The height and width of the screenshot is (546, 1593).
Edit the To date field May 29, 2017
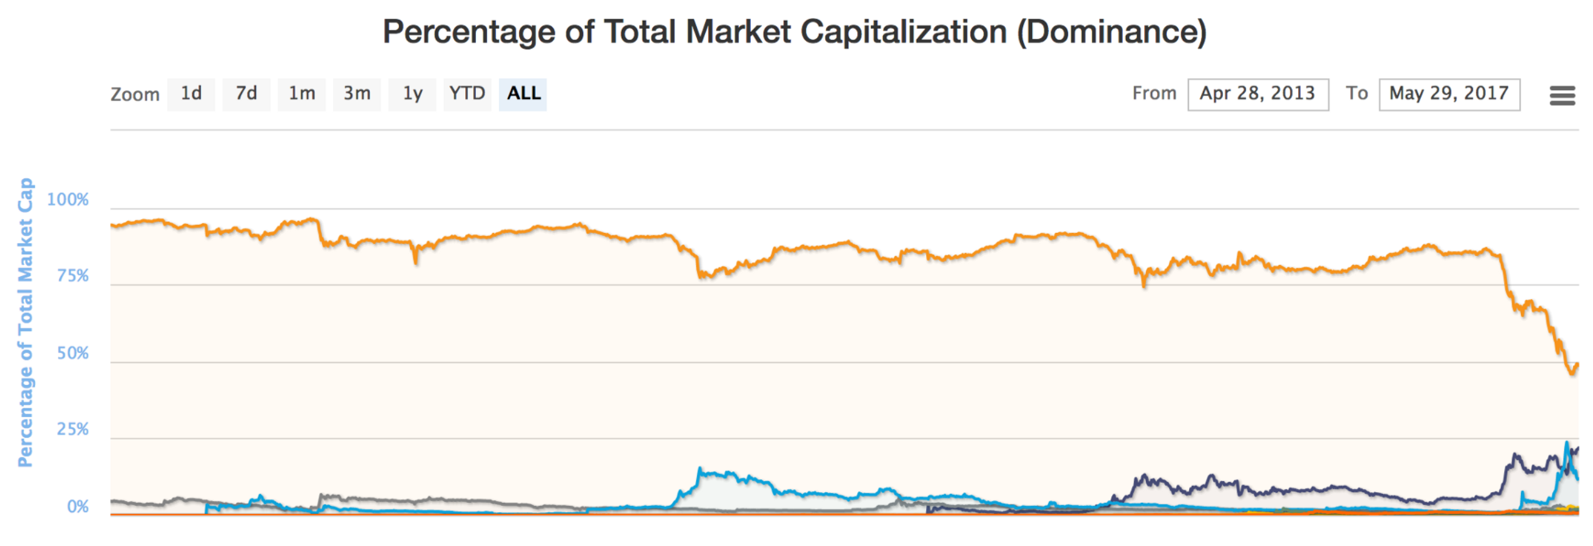tap(1449, 94)
